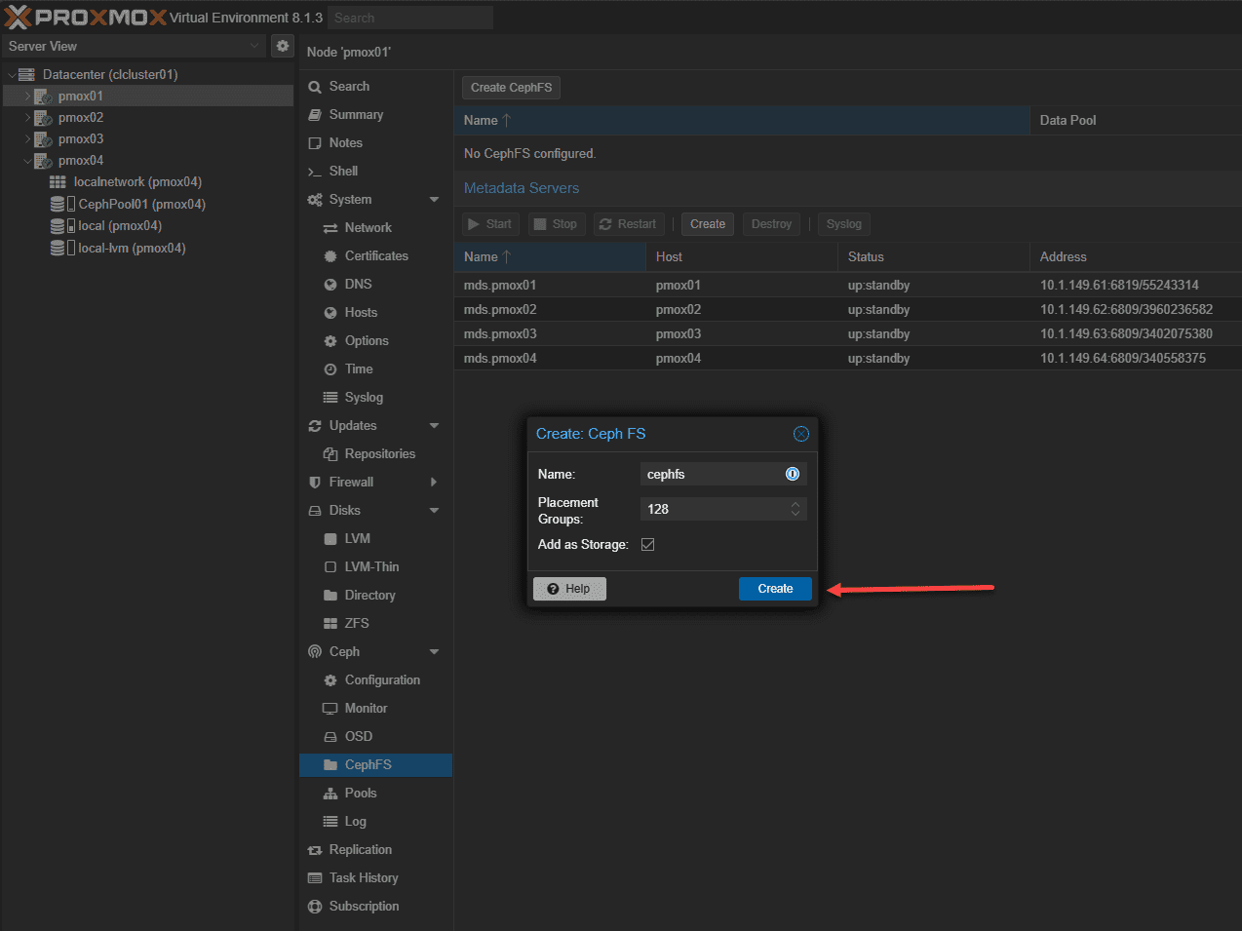
Task: Click the Help button in dialog
Action: click(x=569, y=589)
